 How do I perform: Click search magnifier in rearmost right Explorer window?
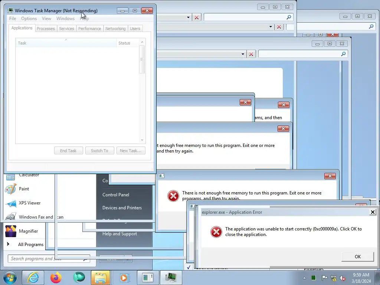tap(371, 26)
